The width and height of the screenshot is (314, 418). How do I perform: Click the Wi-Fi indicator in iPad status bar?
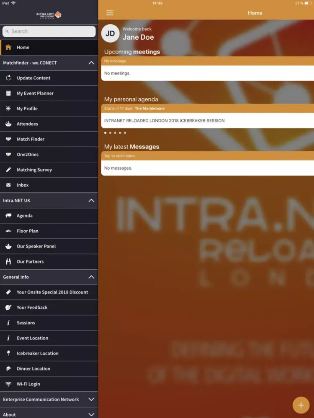(13, 3)
